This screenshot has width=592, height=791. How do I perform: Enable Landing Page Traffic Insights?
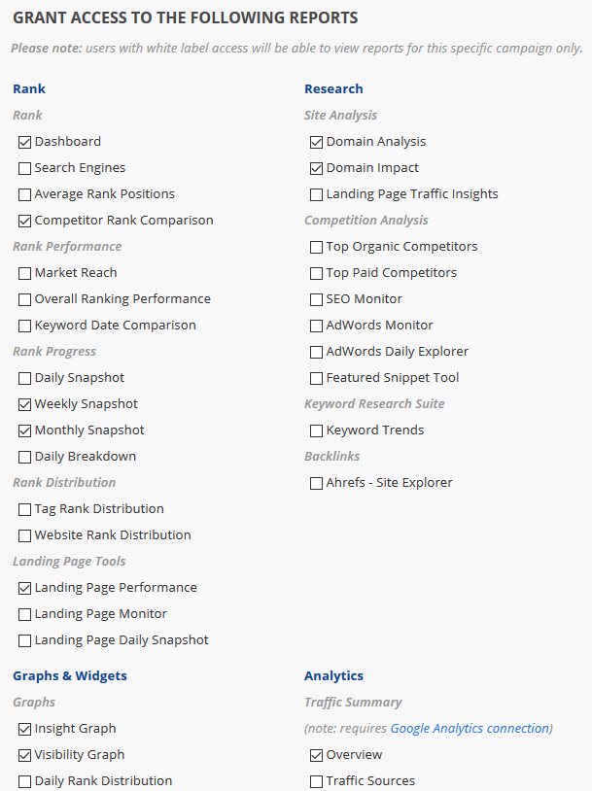point(317,194)
